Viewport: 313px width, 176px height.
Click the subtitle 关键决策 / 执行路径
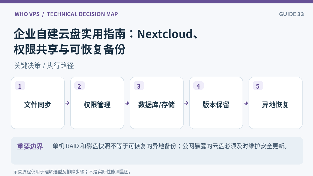[44, 65]
